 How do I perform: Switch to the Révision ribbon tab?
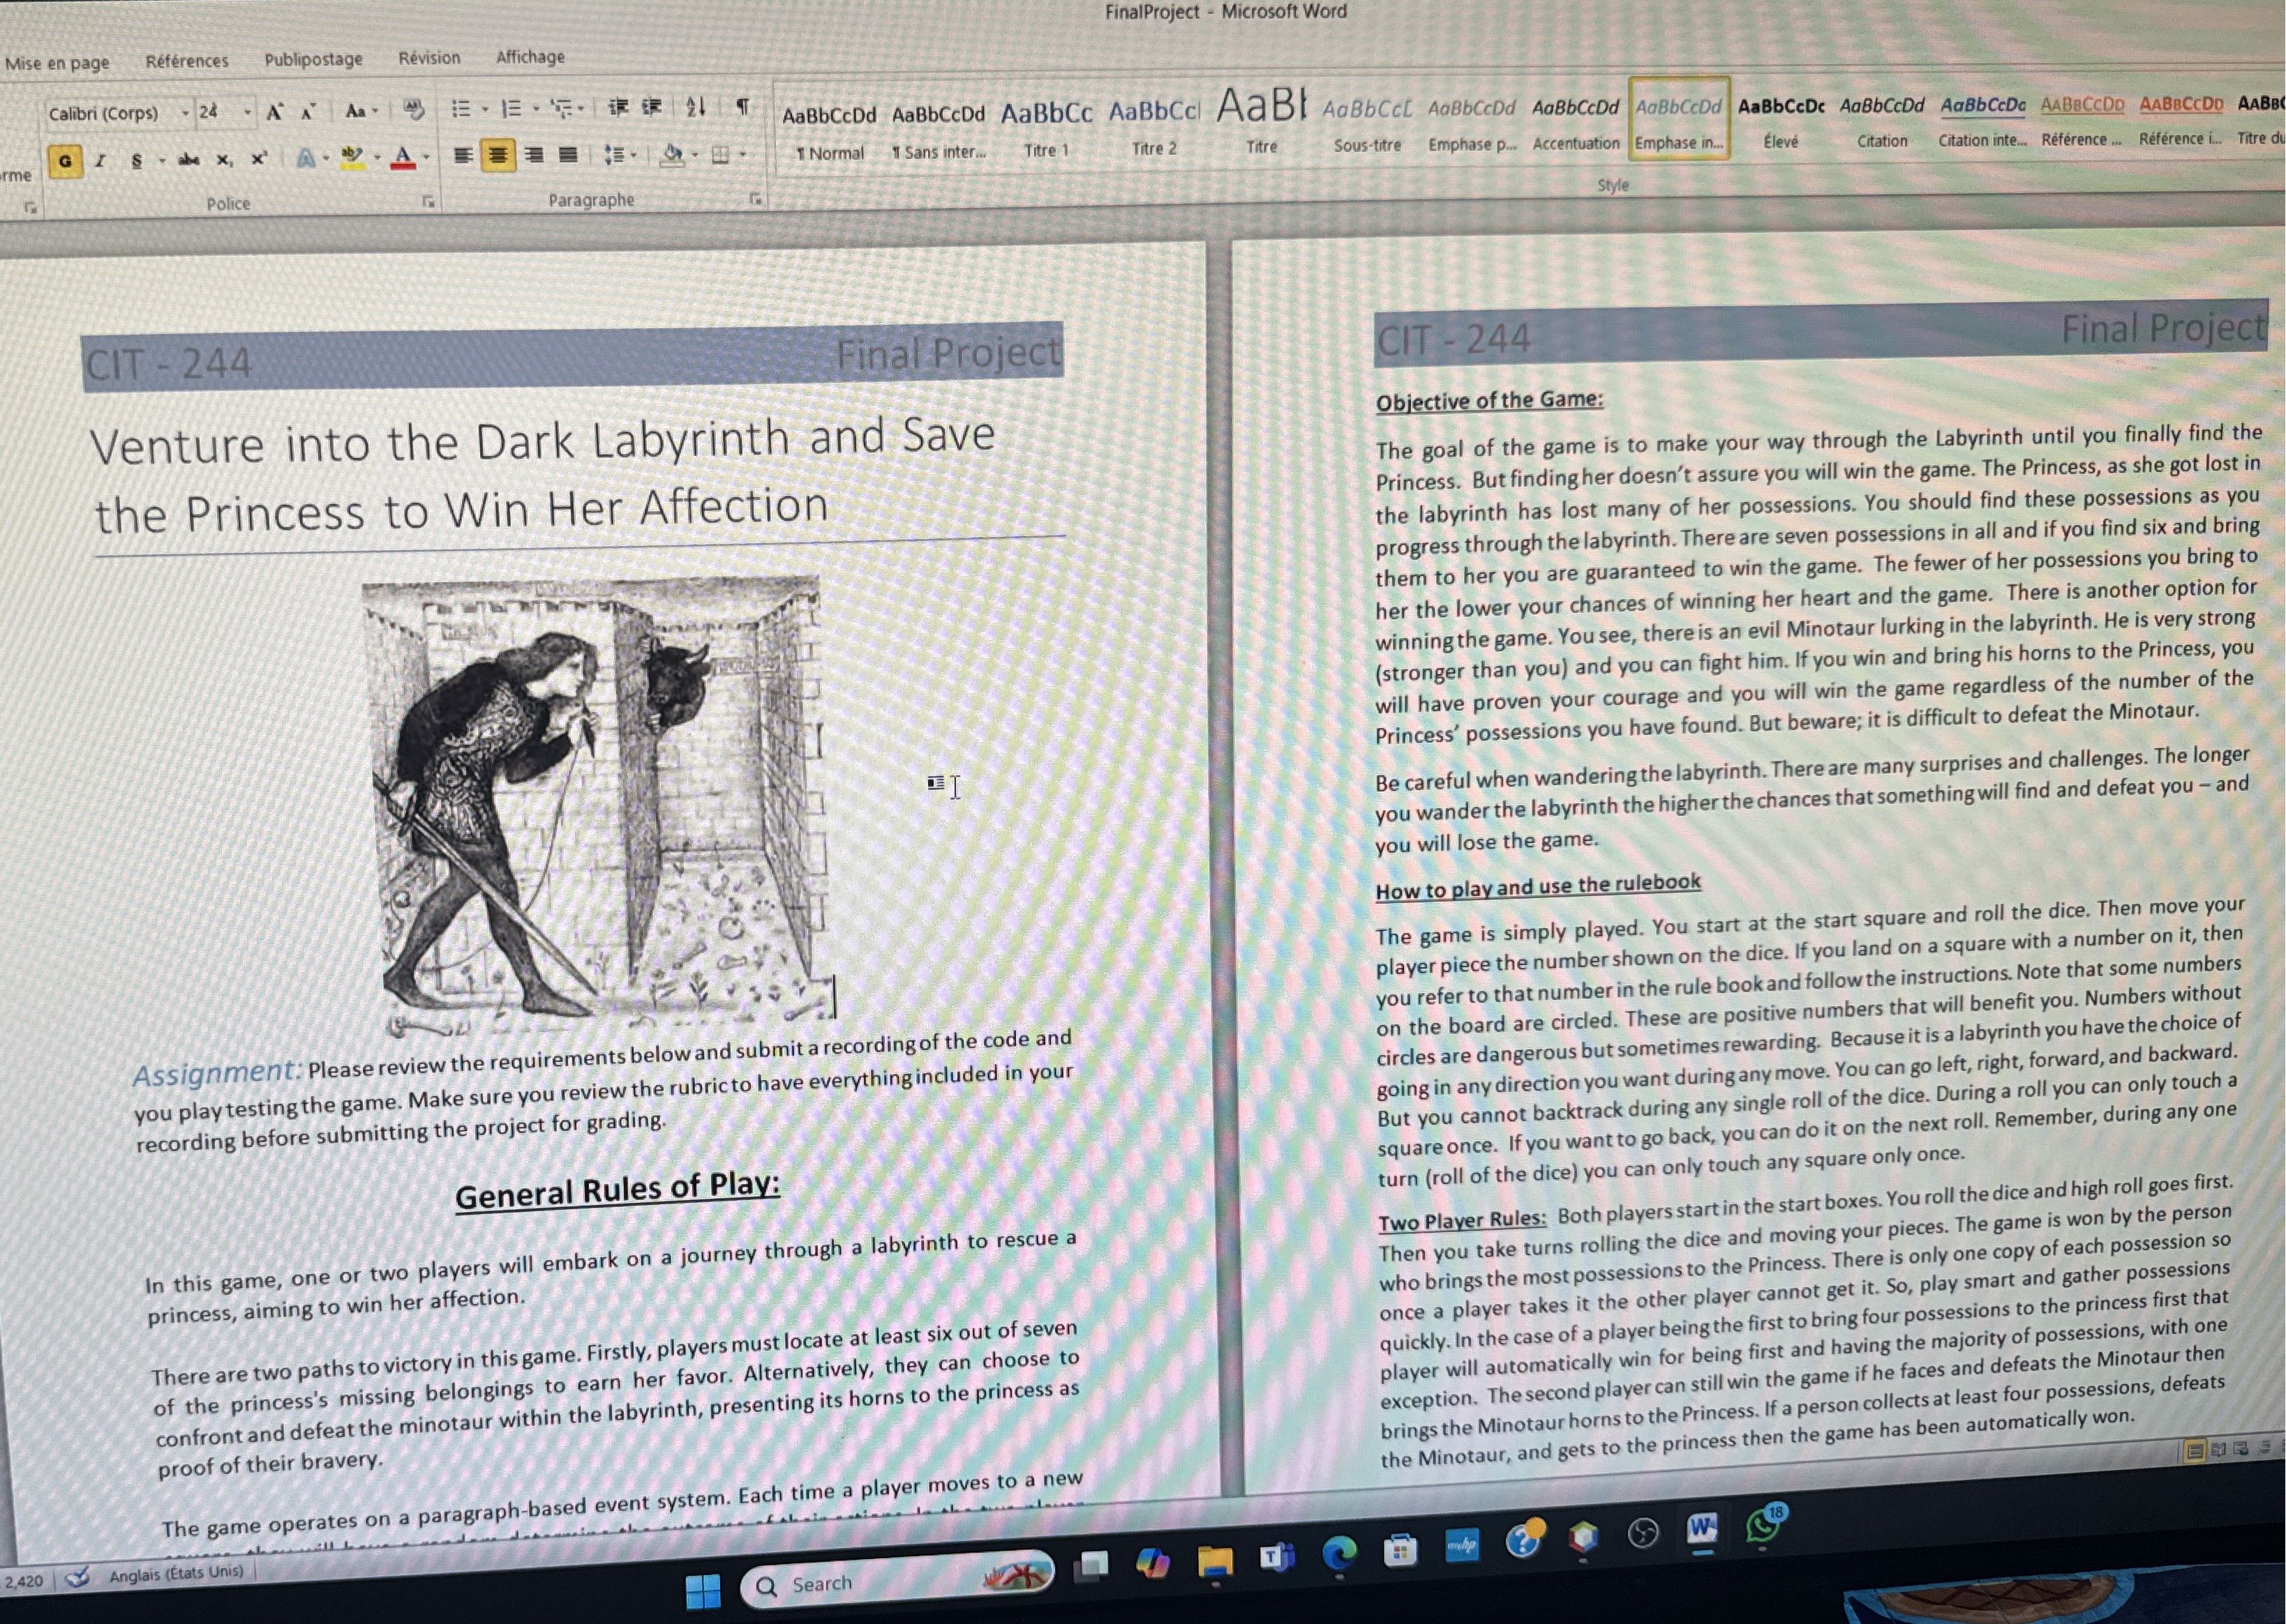point(429,58)
